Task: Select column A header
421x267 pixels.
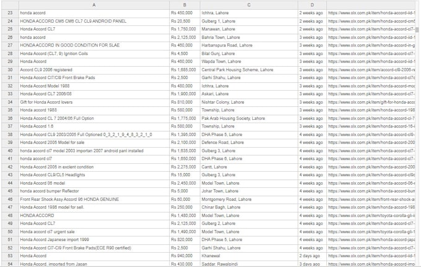Action: [x=94, y=5]
